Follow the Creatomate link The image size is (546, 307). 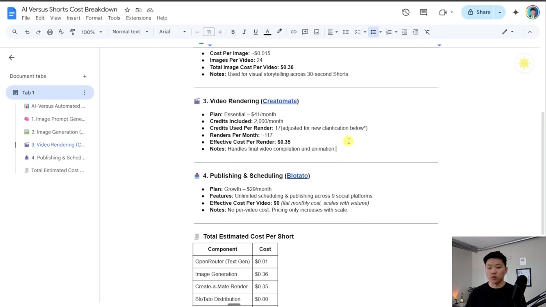tap(279, 101)
